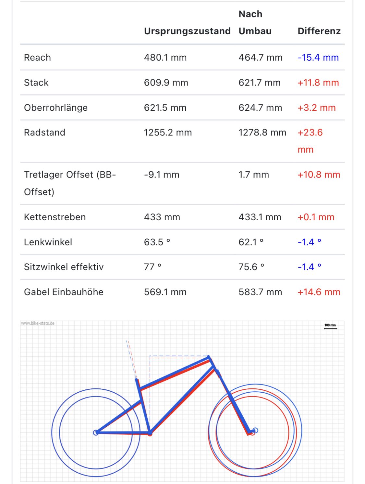Select the Tretlager Offset value 1.7 mm
365x484 pixels.
[x=253, y=175]
